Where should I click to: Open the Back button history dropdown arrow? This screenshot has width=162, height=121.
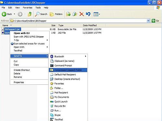pos(14,14)
